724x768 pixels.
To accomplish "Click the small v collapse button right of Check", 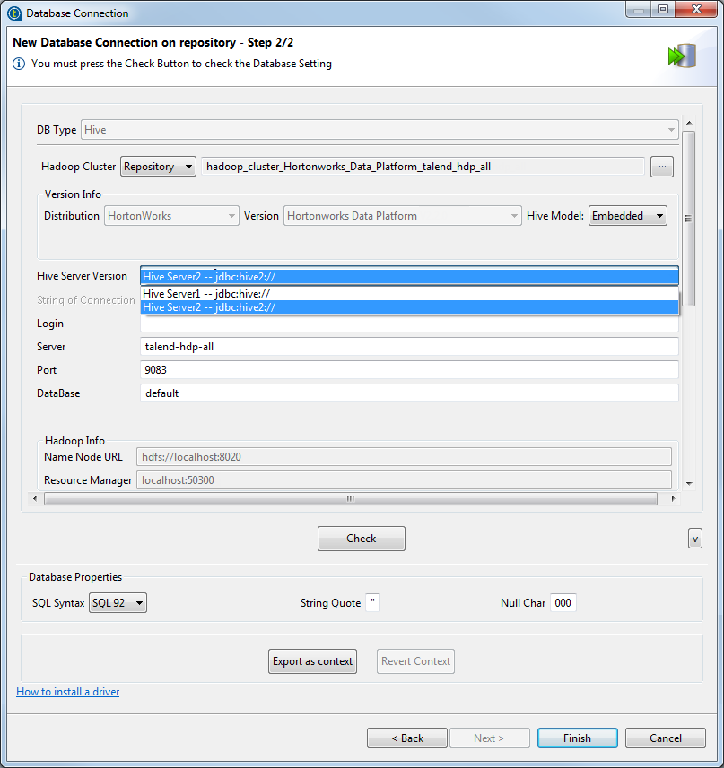I will click(x=695, y=539).
